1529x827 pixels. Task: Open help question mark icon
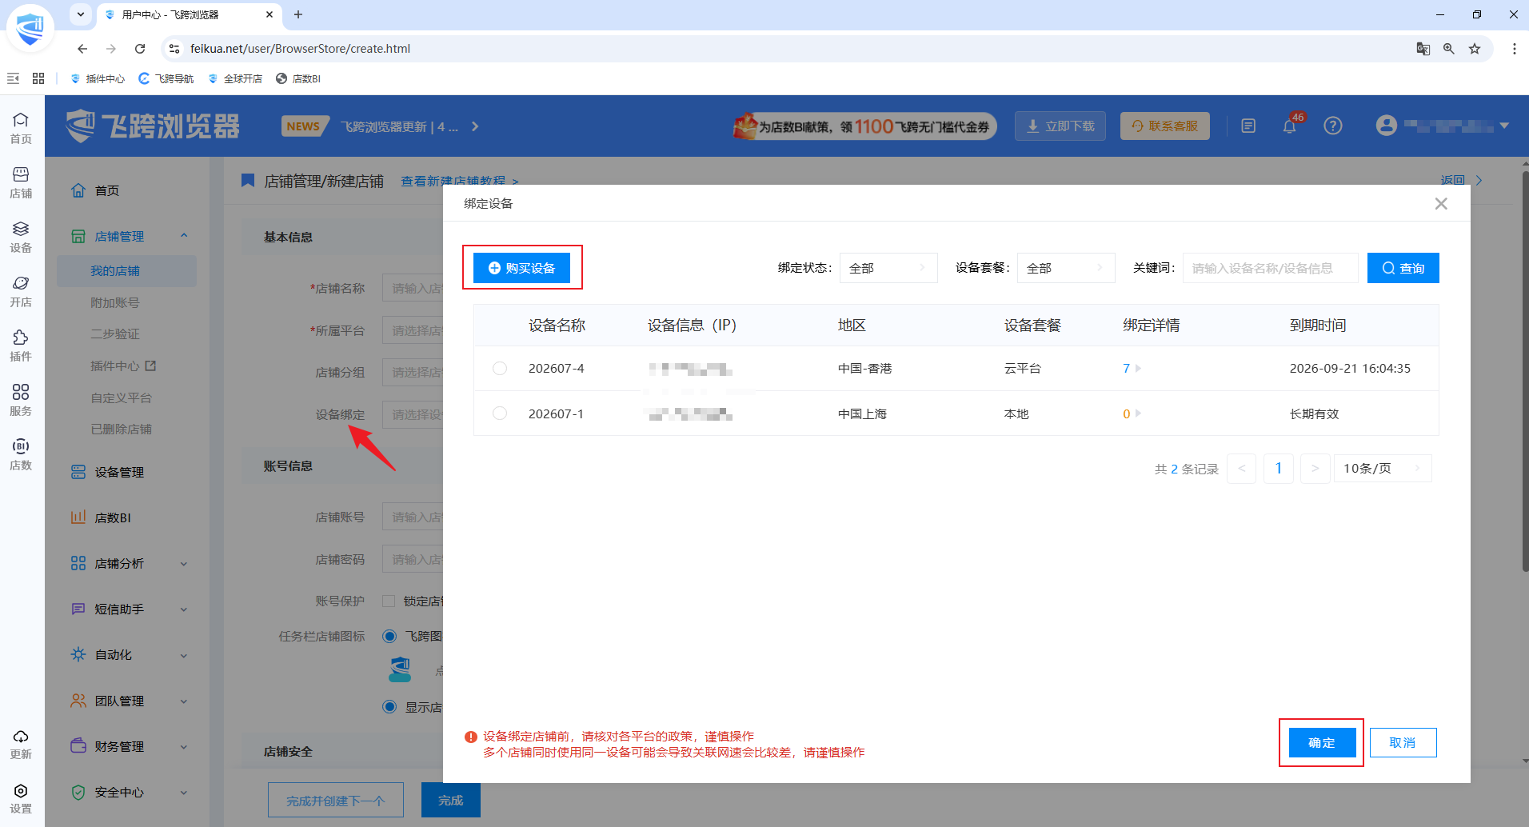click(x=1332, y=126)
